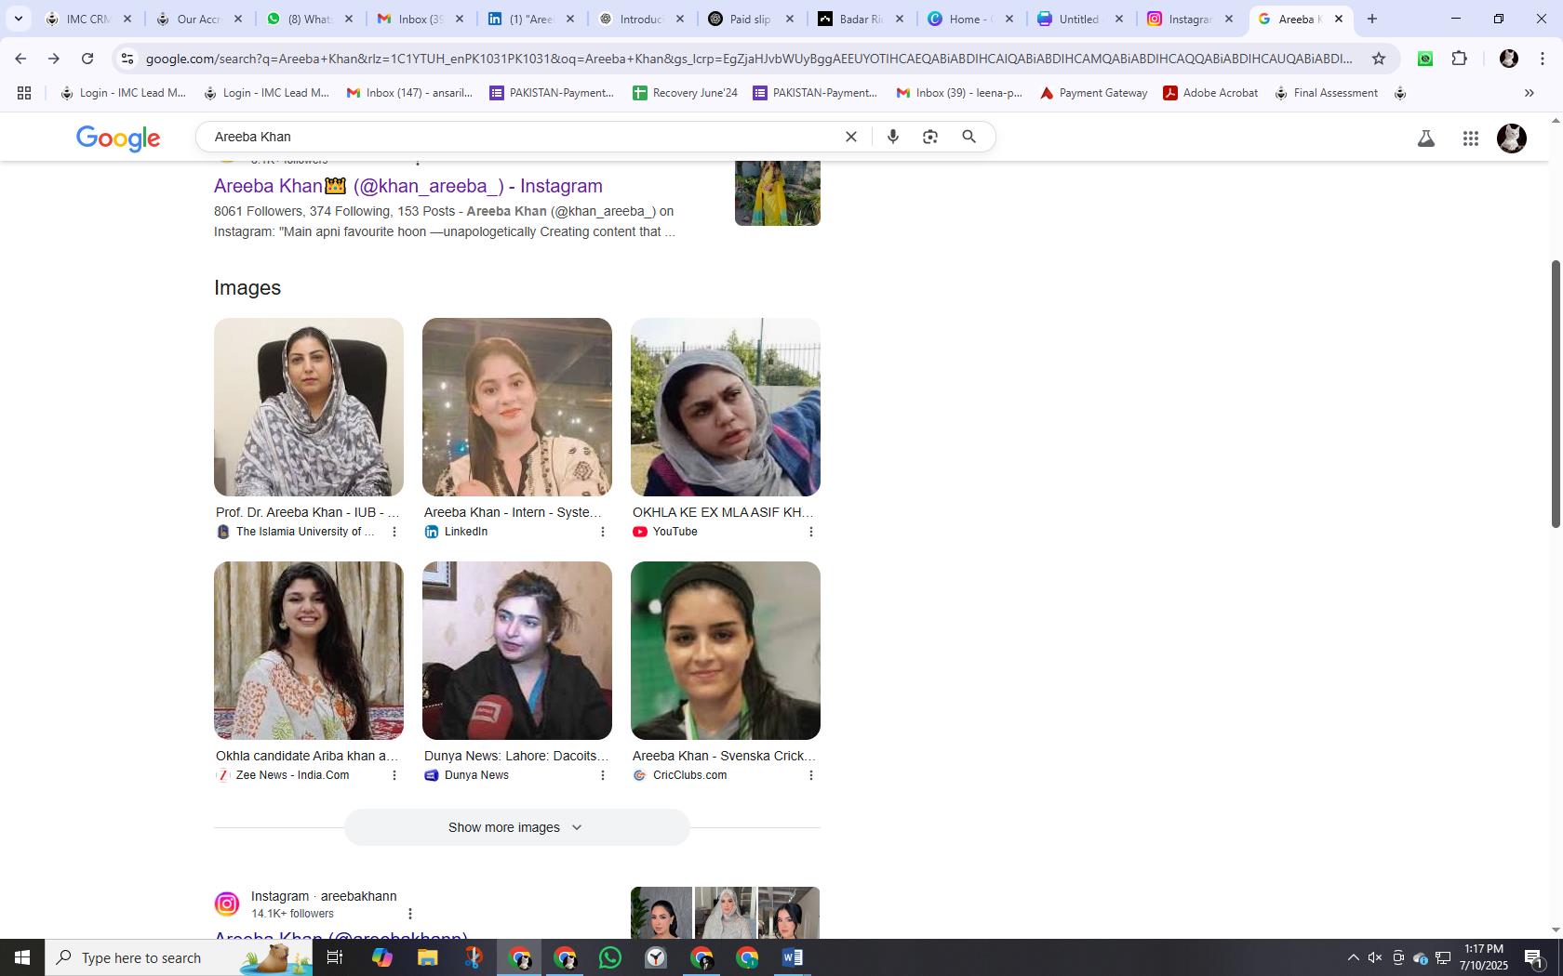Open more options for LinkedIn image result

click(x=603, y=532)
